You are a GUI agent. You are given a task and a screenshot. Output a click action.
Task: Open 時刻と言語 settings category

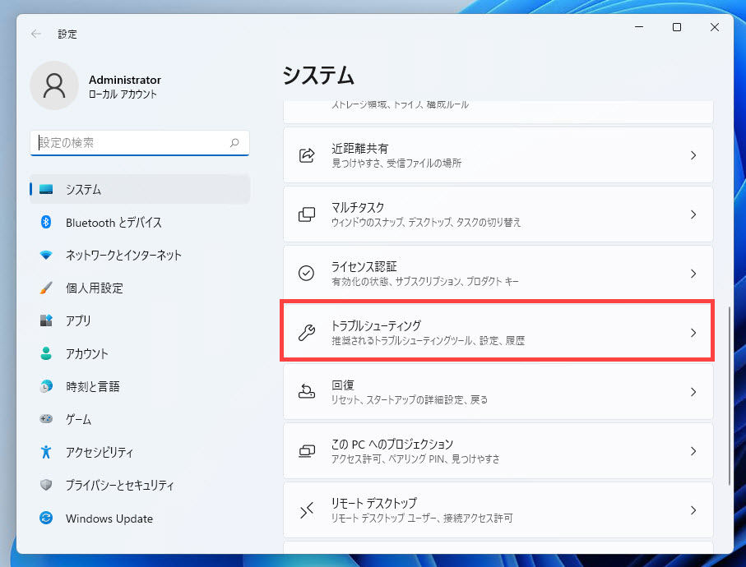pyautogui.click(x=92, y=387)
